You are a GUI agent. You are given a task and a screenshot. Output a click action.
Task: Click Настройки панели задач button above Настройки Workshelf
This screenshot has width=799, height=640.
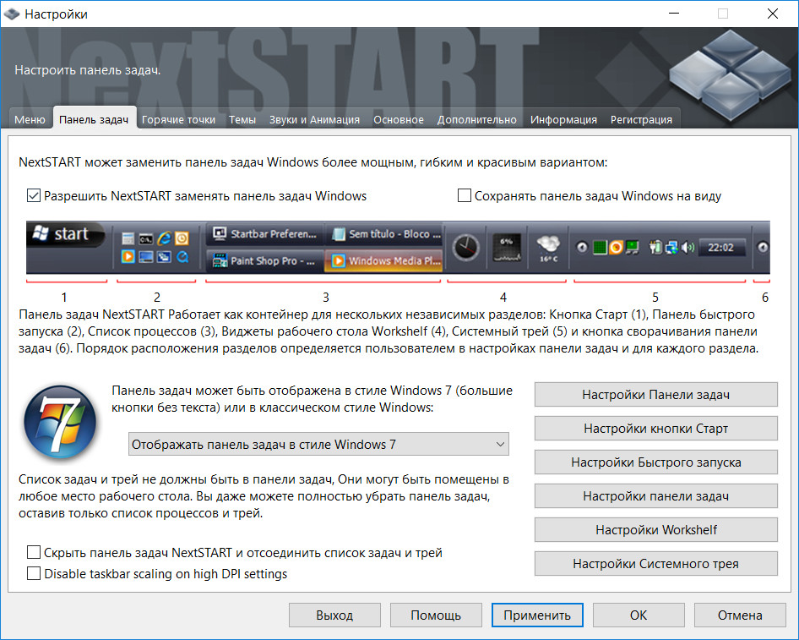tap(655, 495)
